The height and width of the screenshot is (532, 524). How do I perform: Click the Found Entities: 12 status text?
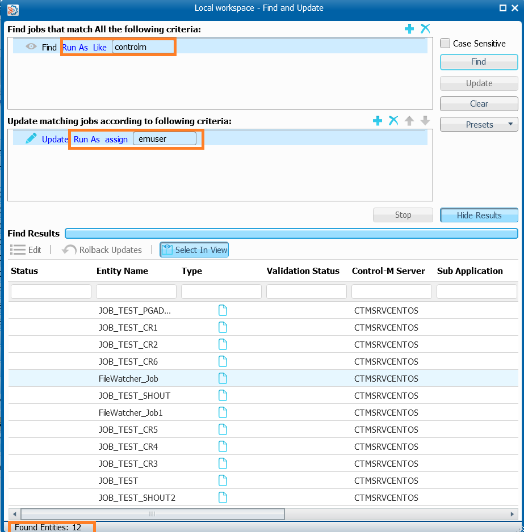[48, 527]
